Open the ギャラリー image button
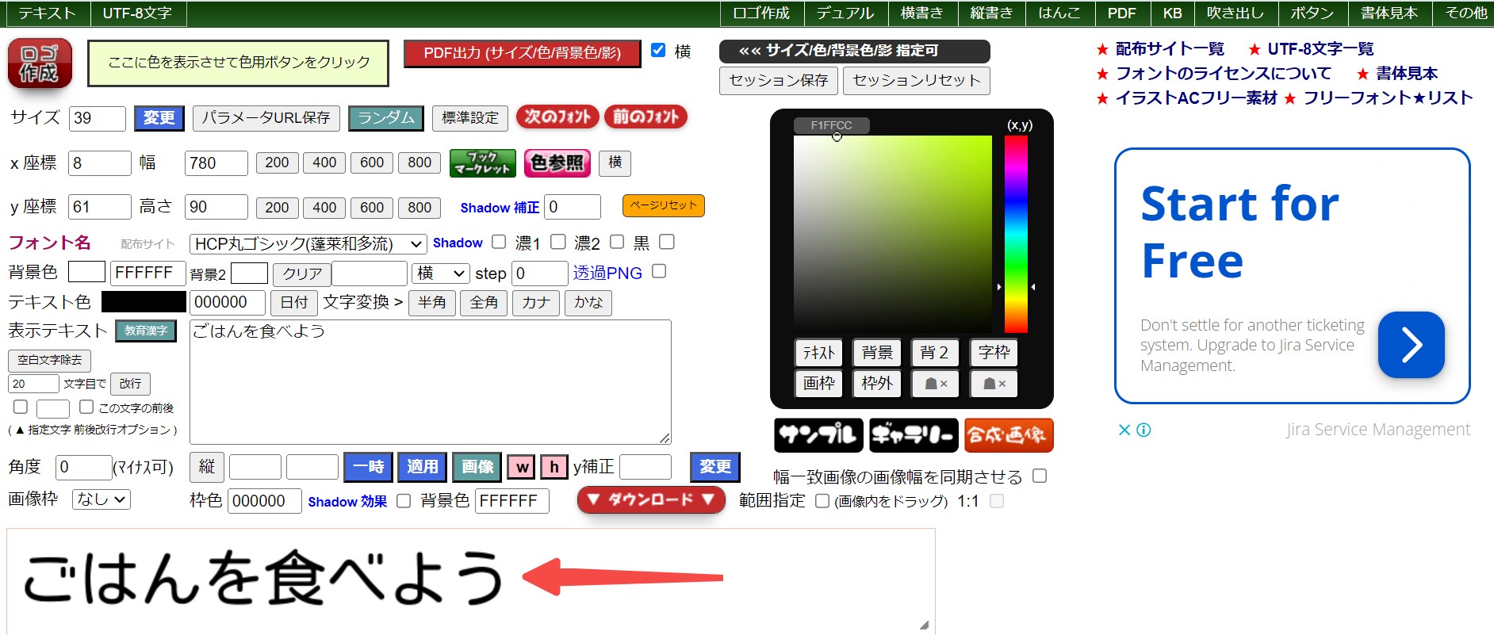 [914, 435]
